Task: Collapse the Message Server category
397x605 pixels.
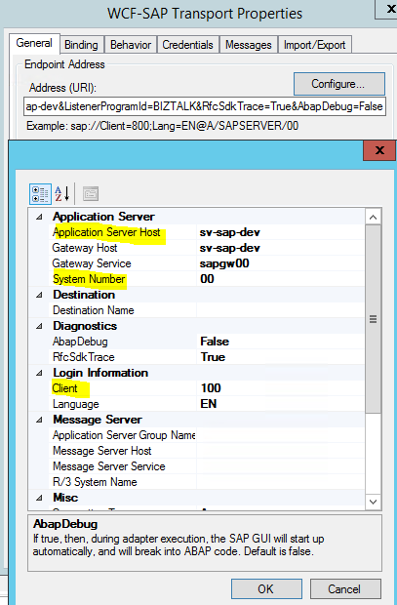Action: (x=39, y=420)
